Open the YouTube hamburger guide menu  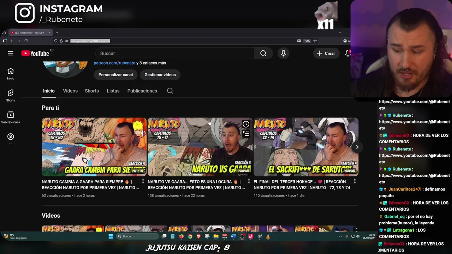tap(11, 53)
